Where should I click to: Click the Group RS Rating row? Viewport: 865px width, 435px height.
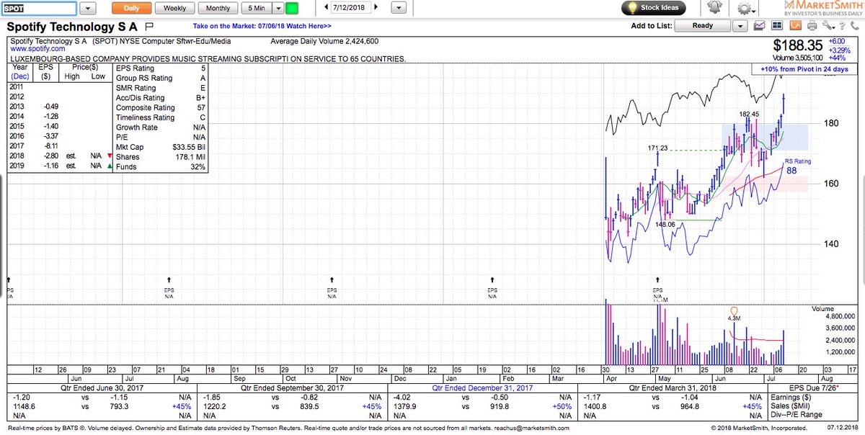(x=160, y=78)
